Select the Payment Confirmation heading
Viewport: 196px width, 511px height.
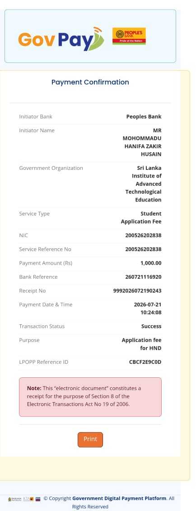90,82
